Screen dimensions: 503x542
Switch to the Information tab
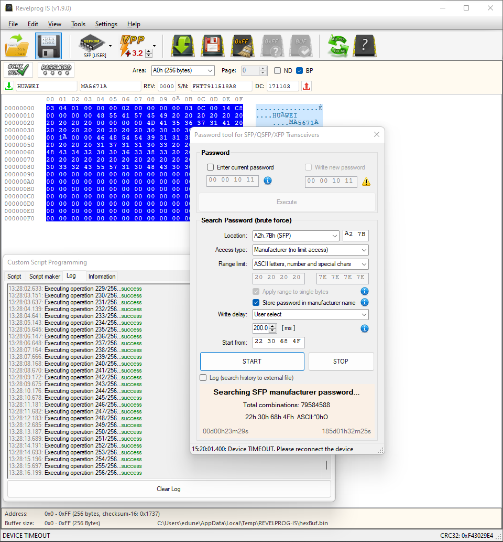(x=102, y=277)
